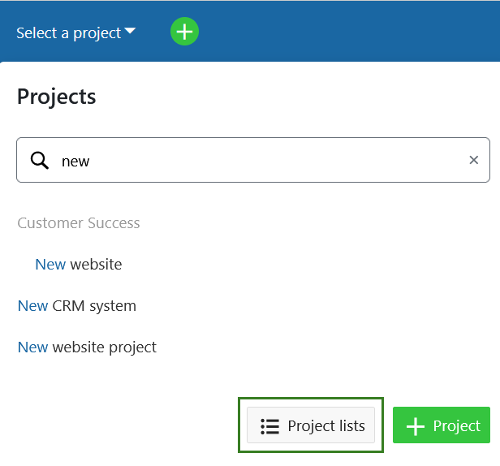The width and height of the screenshot is (500, 466).
Task: Click highlighted "New" in New CRM system
Action: coord(32,305)
